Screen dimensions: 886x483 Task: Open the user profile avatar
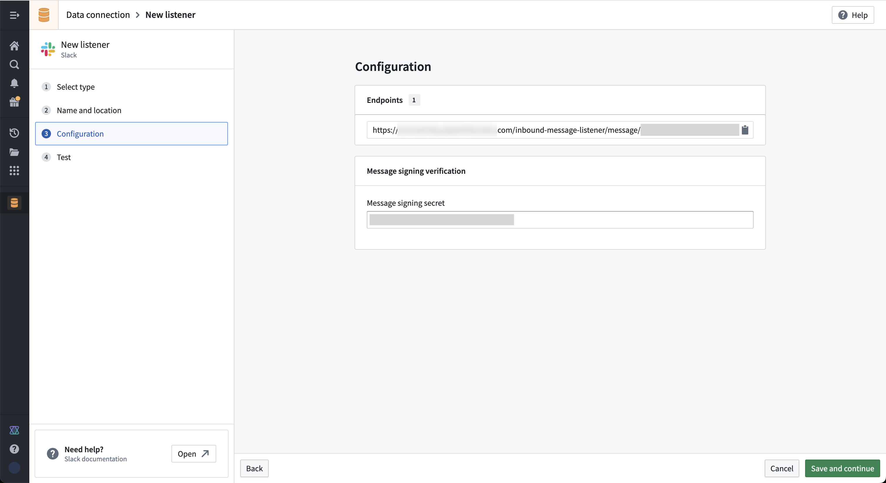[14, 468]
